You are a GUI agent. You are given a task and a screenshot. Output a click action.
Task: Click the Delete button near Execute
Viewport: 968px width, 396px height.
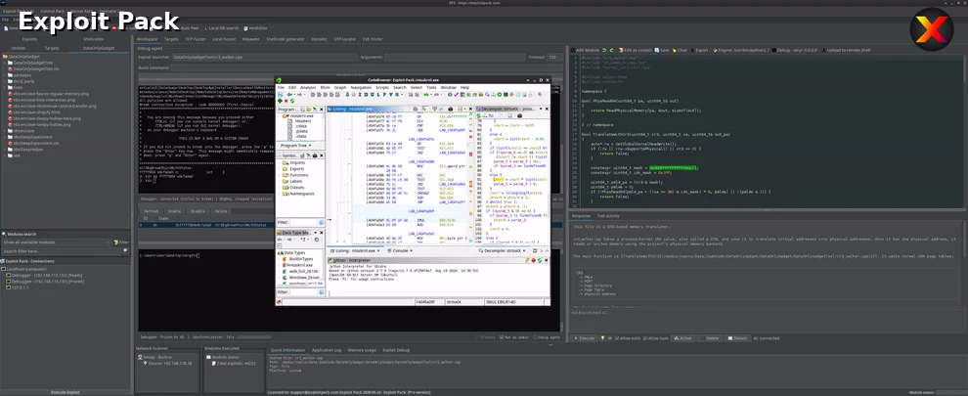point(709,338)
